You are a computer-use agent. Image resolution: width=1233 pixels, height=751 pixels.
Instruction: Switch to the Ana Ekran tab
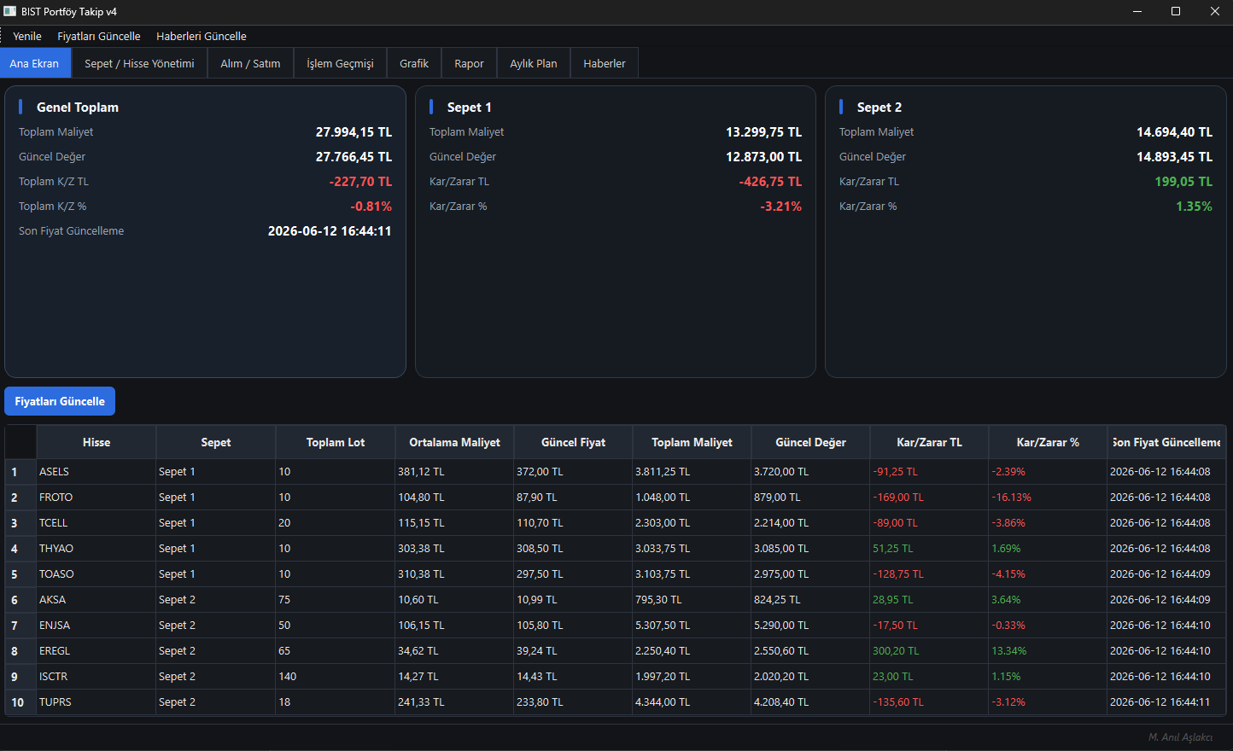coord(35,63)
